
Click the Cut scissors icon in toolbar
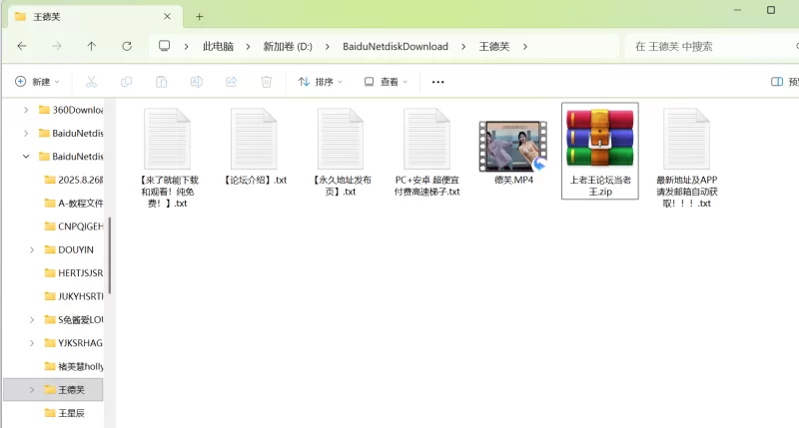(91, 82)
